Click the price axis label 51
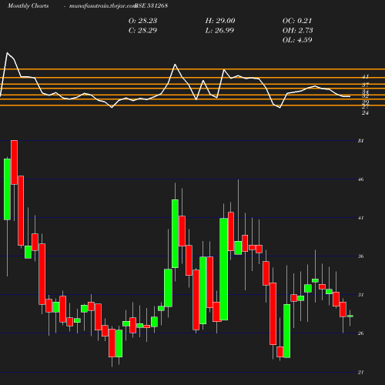 pyautogui.click(x=361, y=141)
